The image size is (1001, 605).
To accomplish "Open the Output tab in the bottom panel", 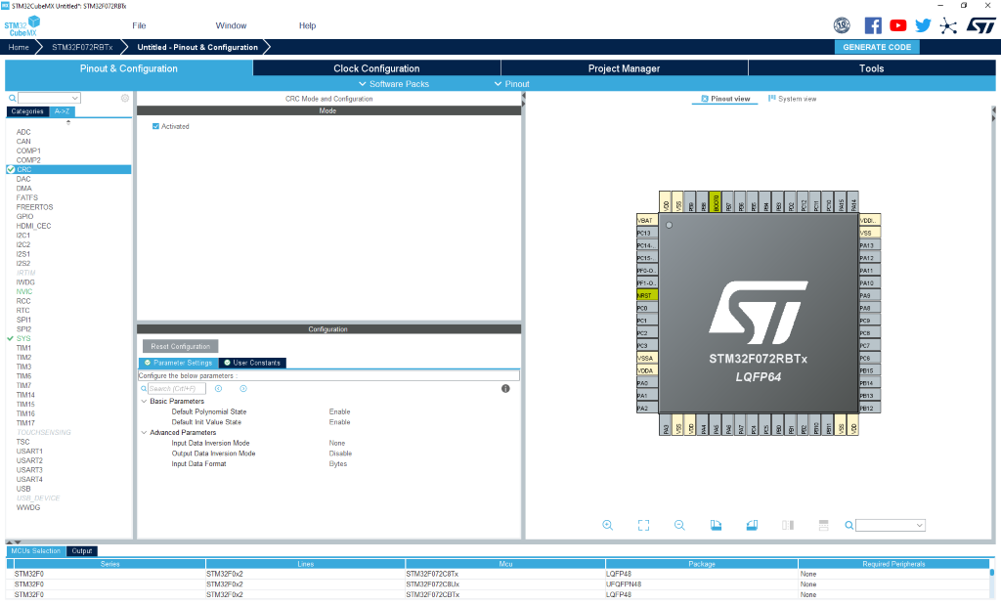I will click(x=82, y=550).
